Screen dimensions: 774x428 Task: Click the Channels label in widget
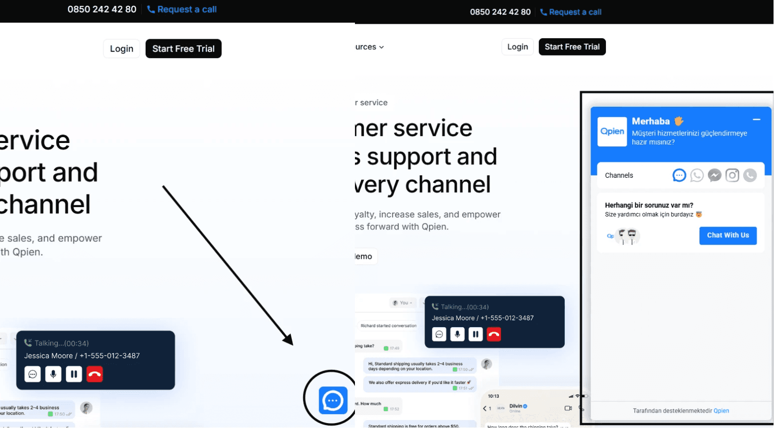619,175
